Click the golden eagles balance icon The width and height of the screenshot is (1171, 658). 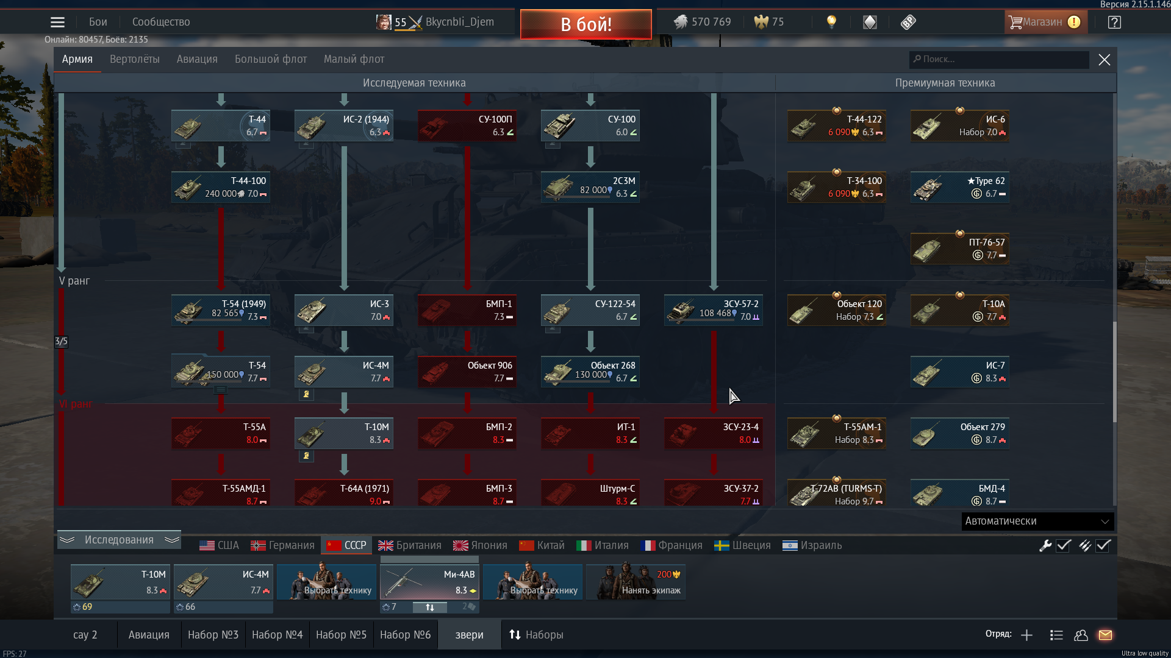pos(761,22)
